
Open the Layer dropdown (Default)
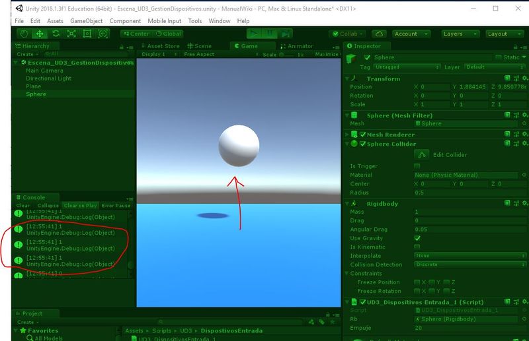tap(495, 67)
